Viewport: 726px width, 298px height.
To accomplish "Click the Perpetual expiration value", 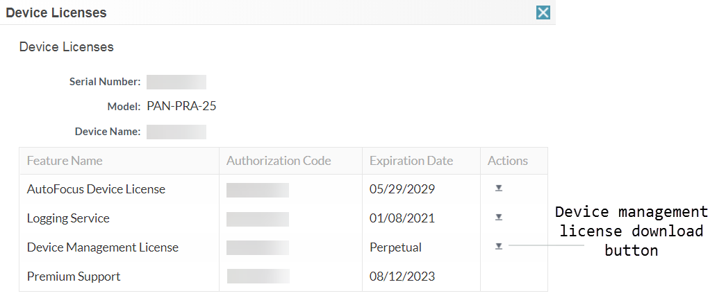I will click(395, 247).
